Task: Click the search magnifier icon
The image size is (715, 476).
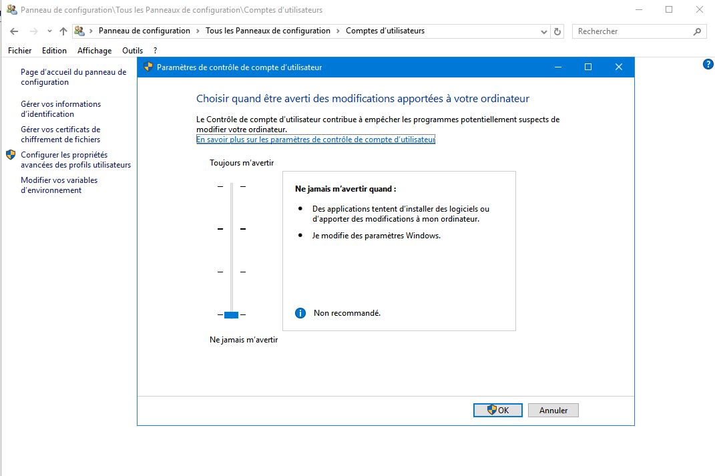Action: click(x=697, y=31)
